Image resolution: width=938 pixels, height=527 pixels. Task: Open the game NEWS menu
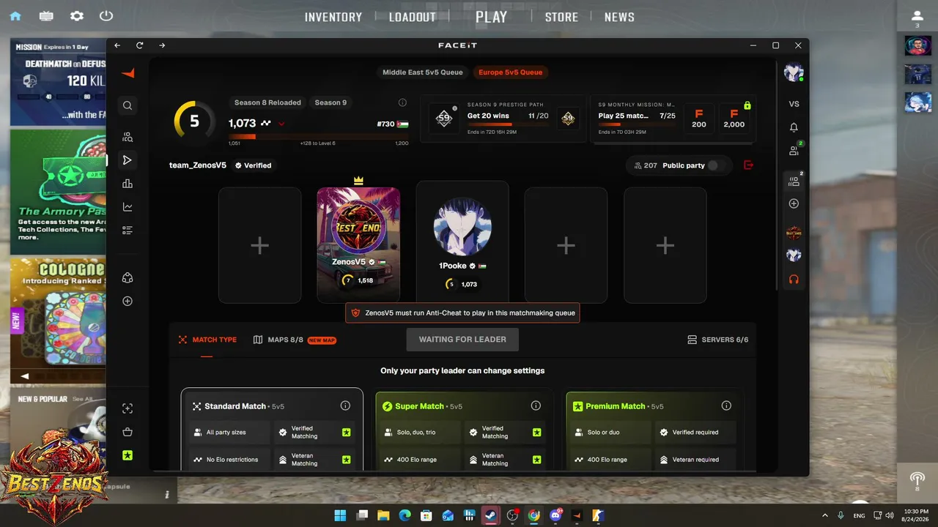619,17
